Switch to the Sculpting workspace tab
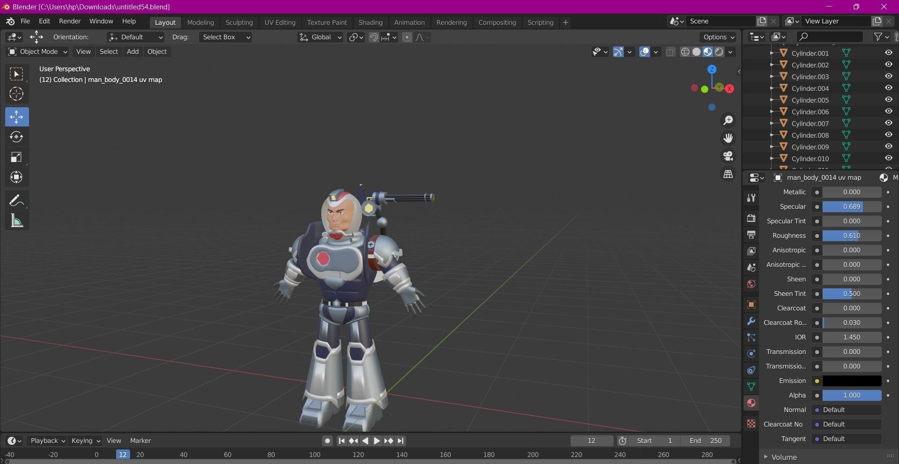899x464 pixels. coord(239,22)
